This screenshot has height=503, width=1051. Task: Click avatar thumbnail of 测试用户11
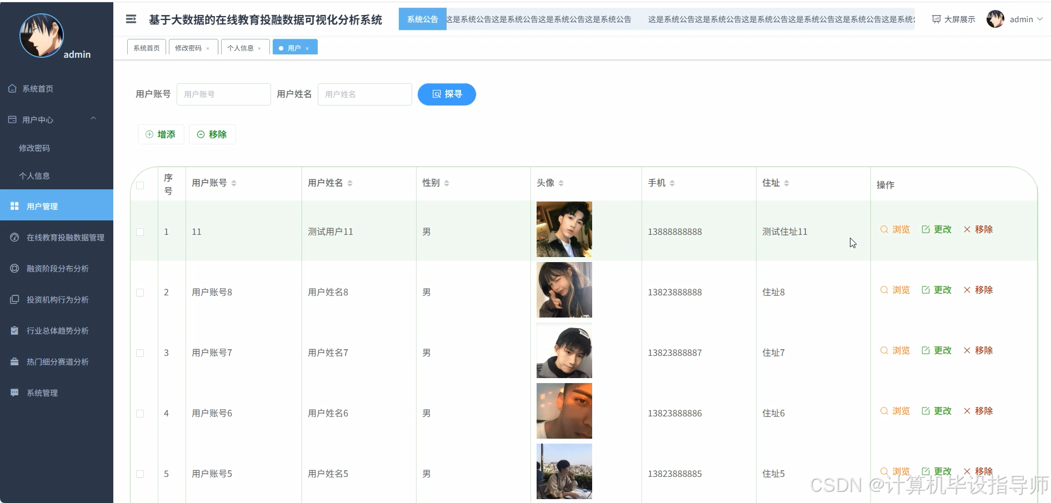coord(564,229)
